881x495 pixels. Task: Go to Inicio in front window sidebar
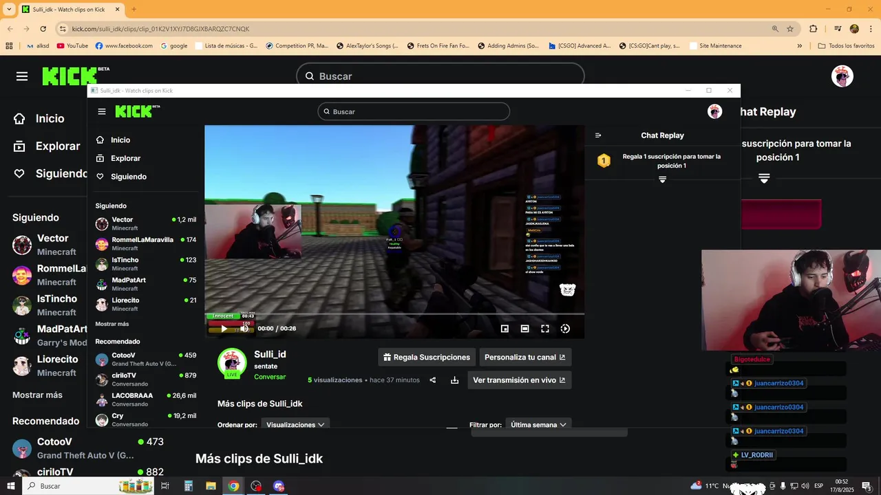[x=120, y=140]
